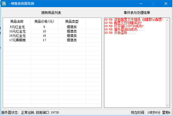The image size is (173, 116).
Task: Select the 17元黄鹤楼 product row
Action: (17, 40)
